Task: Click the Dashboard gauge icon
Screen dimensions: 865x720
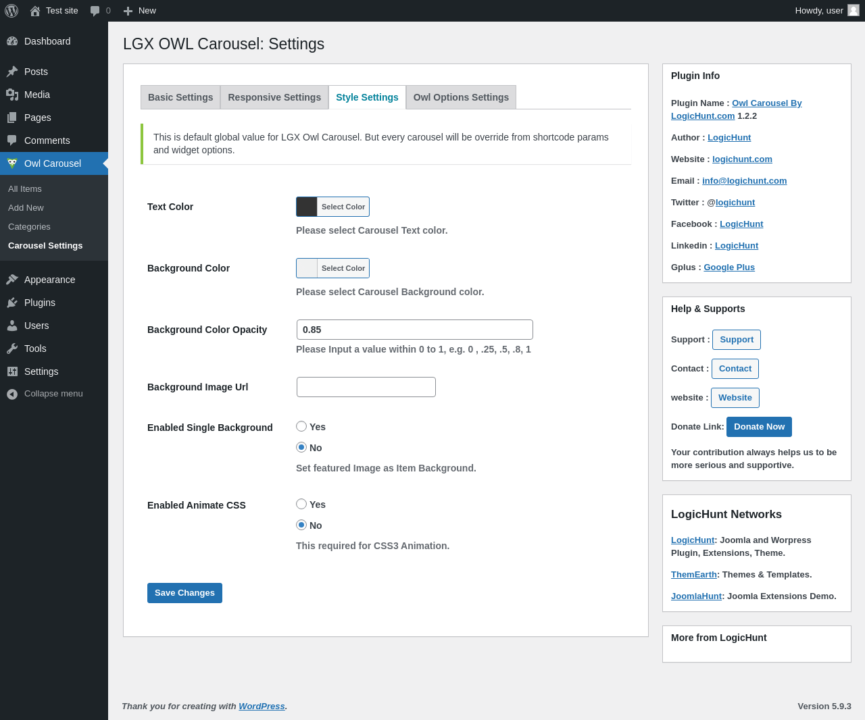Action: point(12,41)
